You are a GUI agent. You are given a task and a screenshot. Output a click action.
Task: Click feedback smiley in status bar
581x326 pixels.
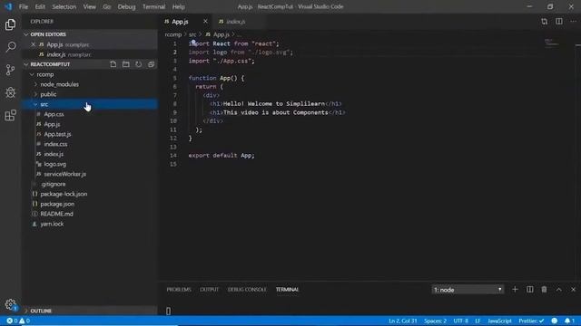pyautogui.click(x=555, y=321)
